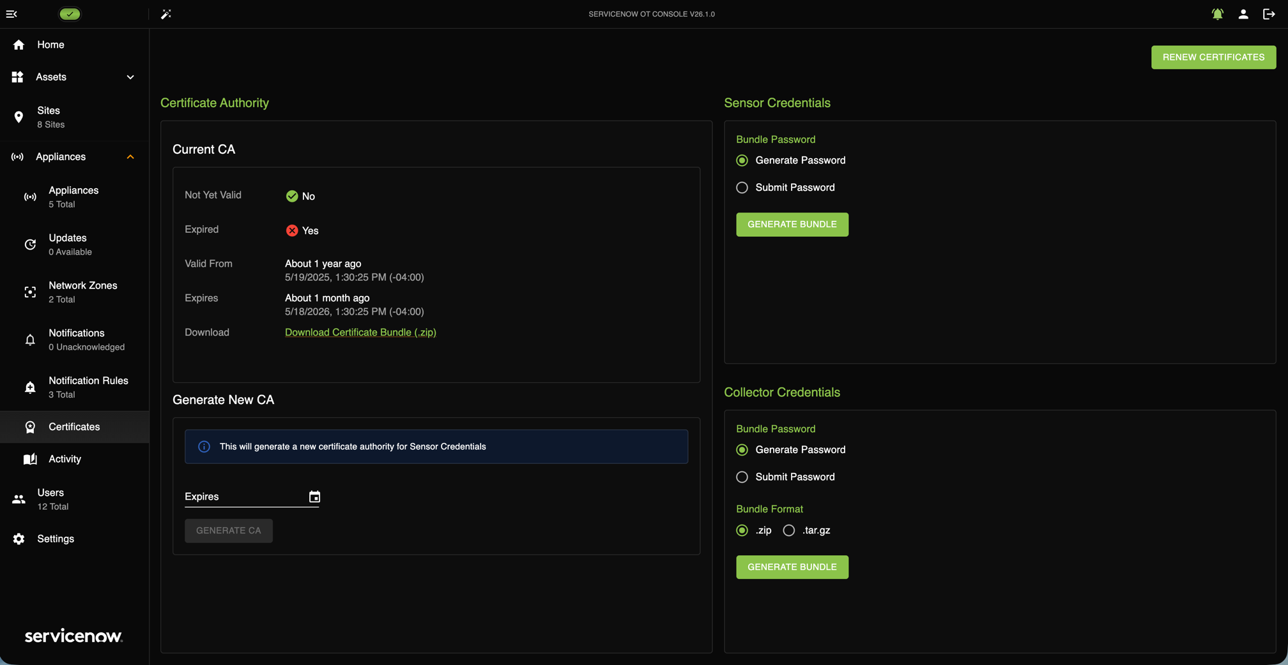Click the Users people icon
Screen dimensions: 1288x665
(19, 500)
